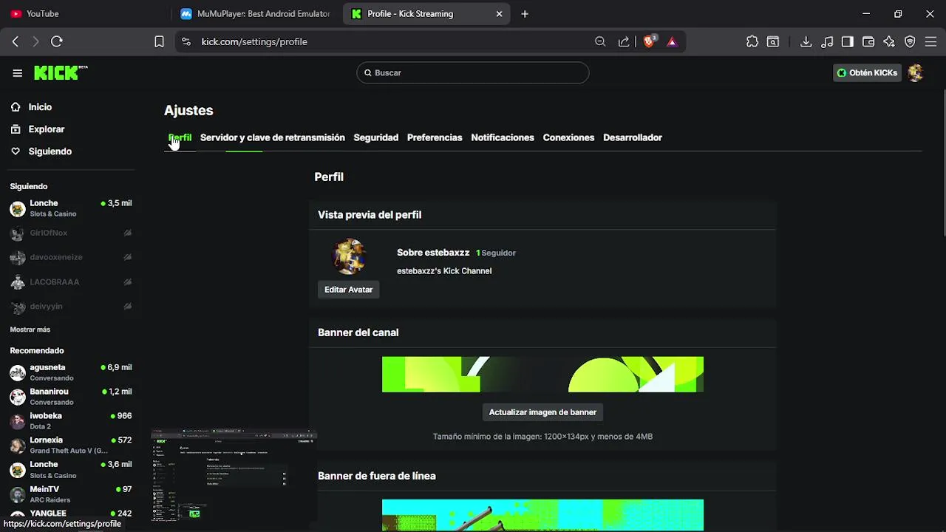946x532 pixels.
Task: Open the Brave Wallet icon
Action: 868,42
